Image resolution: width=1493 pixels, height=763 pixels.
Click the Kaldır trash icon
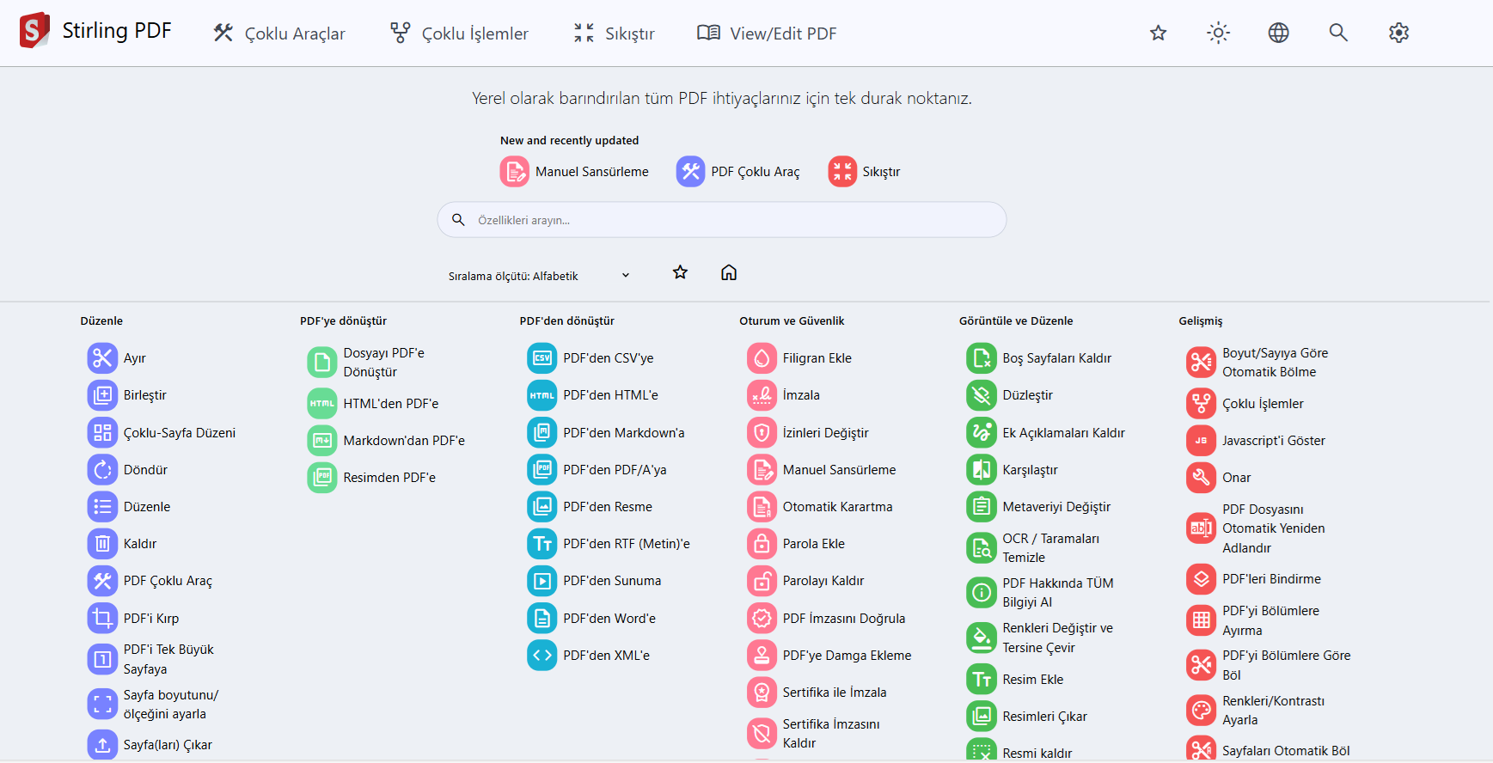click(x=102, y=544)
